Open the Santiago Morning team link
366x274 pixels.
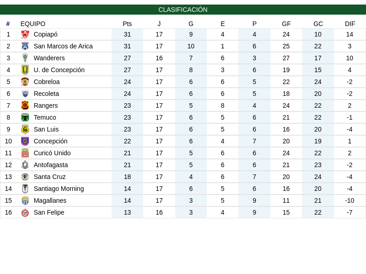59,189
